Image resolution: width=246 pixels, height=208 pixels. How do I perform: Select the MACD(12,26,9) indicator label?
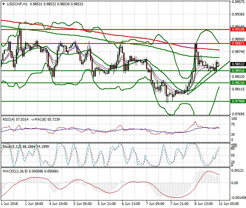tap(15, 171)
